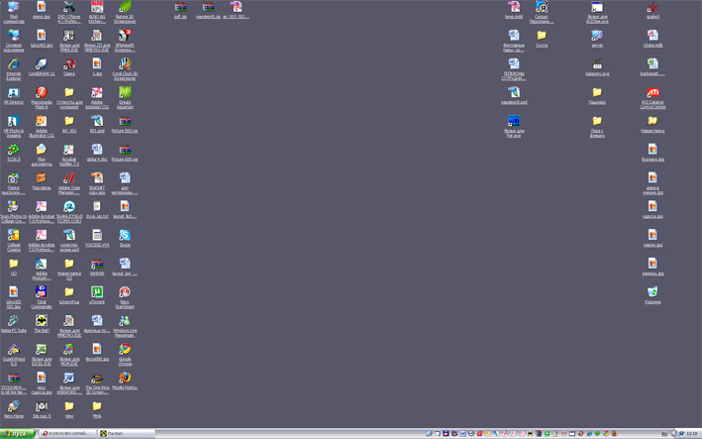Select the ATI Catalyst Control Center icon

point(652,93)
